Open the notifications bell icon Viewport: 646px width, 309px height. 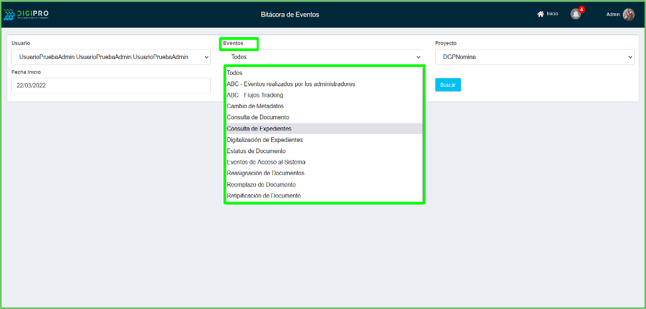[x=576, y=14]
